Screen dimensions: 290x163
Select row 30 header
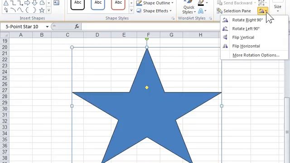[5, 109]
